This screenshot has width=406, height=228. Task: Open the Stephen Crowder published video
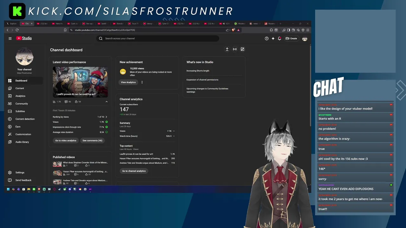point(80,164)
